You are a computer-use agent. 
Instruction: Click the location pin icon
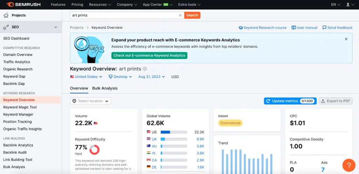[x=74, y=101]
